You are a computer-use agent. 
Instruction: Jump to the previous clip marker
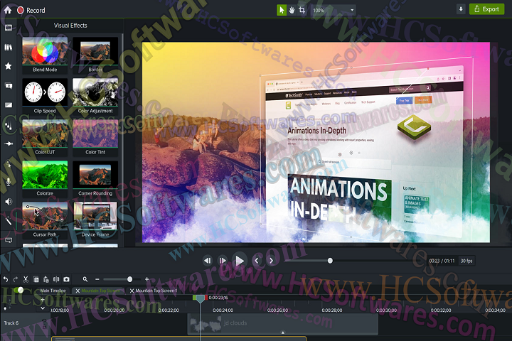256,261
